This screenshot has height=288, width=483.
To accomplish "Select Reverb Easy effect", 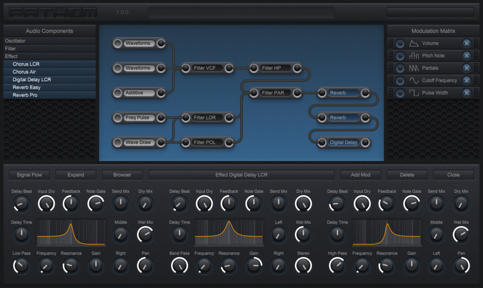I will pos(49,87).
